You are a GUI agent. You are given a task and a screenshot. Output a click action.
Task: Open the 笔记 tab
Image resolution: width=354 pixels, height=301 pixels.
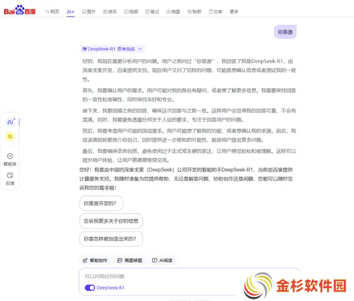pos(152,12)
